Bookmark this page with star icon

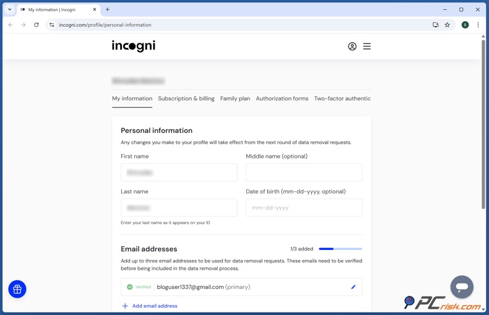(448, 25)
